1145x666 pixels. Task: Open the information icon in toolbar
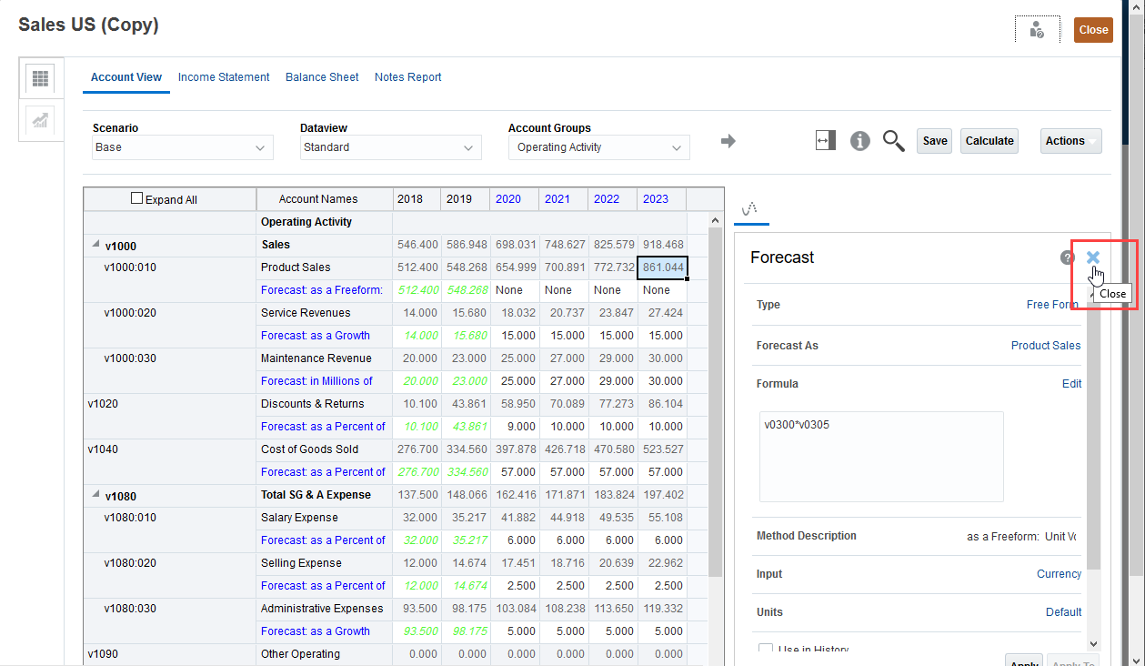click(860, 140)
